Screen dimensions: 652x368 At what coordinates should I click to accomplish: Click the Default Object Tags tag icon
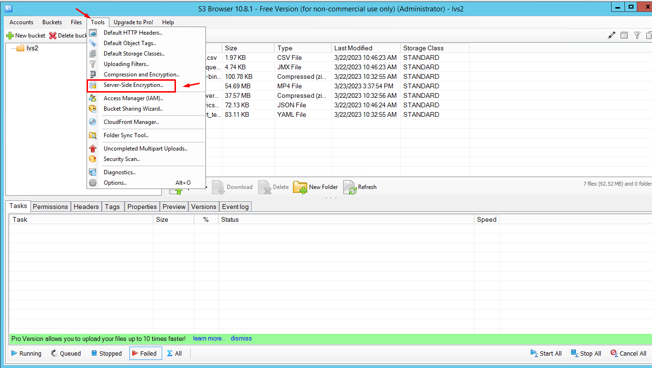coord(93,43)
